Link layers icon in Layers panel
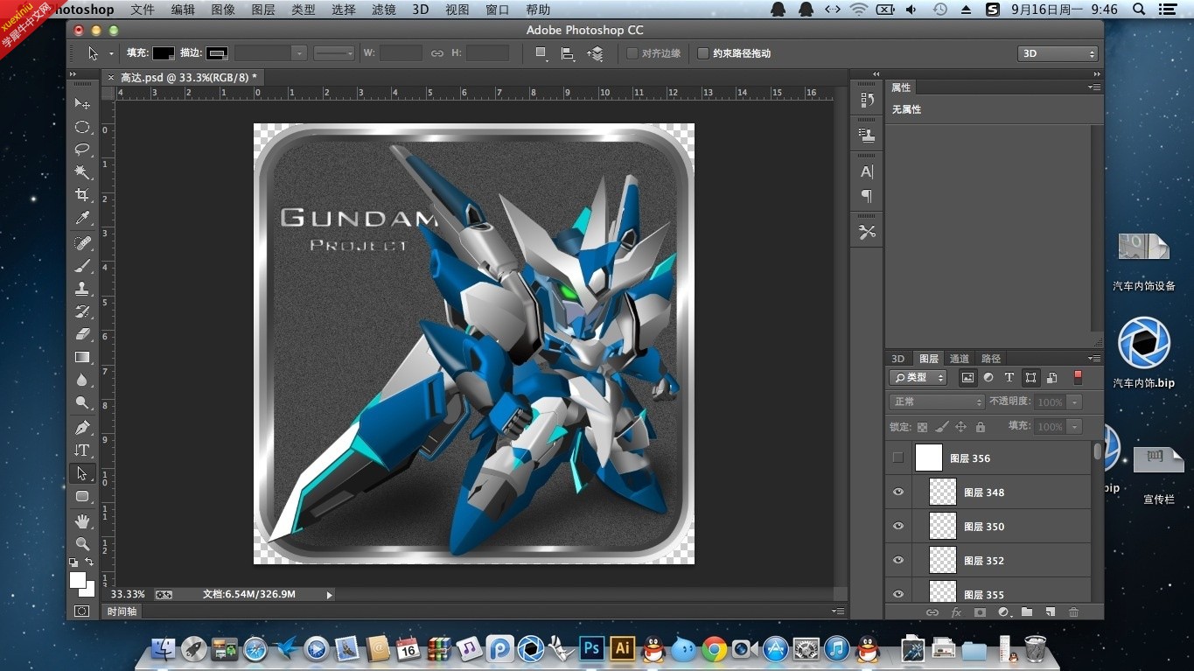 [x=932, y=612]
